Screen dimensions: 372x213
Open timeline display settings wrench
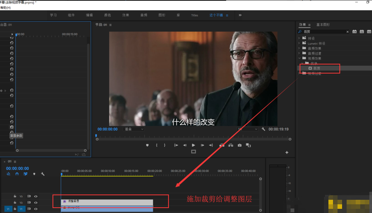tap(42, 174)
